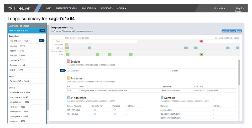Click the orange Processes count badge
Screen dimensions: 252x128
[68, 78]
